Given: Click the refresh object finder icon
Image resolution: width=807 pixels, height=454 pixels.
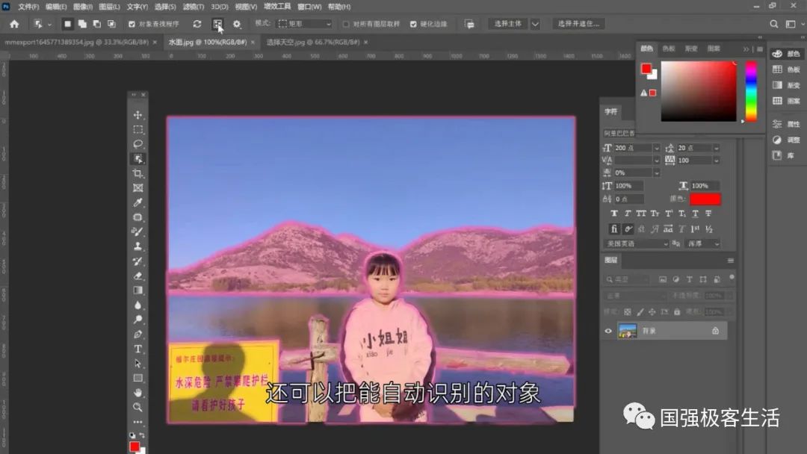Looking at the screenshot, I should click(x=197, y=24).
